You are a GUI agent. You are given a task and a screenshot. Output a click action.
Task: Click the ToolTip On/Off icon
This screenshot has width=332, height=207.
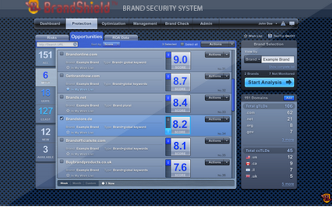coord(270,36)
